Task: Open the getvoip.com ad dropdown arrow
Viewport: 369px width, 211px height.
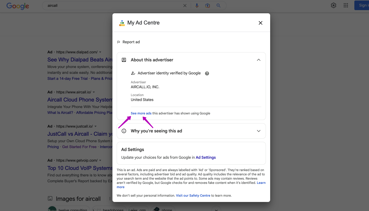Action: pyautogui.click(x=100, y=160)
